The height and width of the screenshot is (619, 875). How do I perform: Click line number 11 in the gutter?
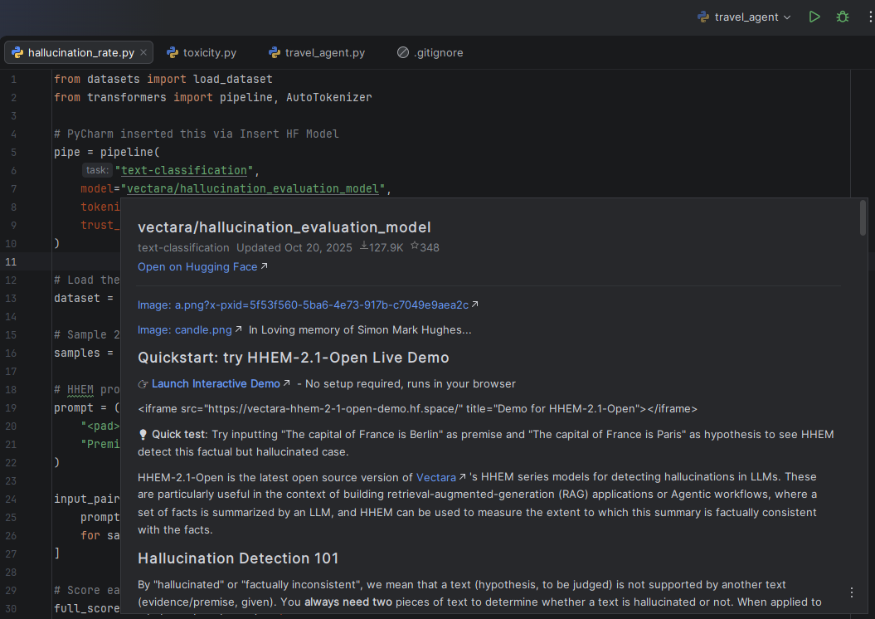(11, 261)
